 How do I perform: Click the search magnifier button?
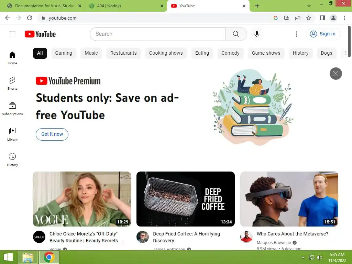(x=236, y=34)
